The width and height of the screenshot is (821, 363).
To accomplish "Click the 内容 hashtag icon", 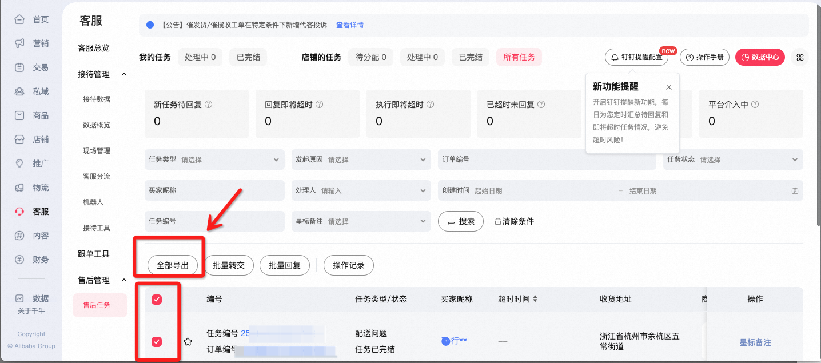I will (x=19, y=236).
